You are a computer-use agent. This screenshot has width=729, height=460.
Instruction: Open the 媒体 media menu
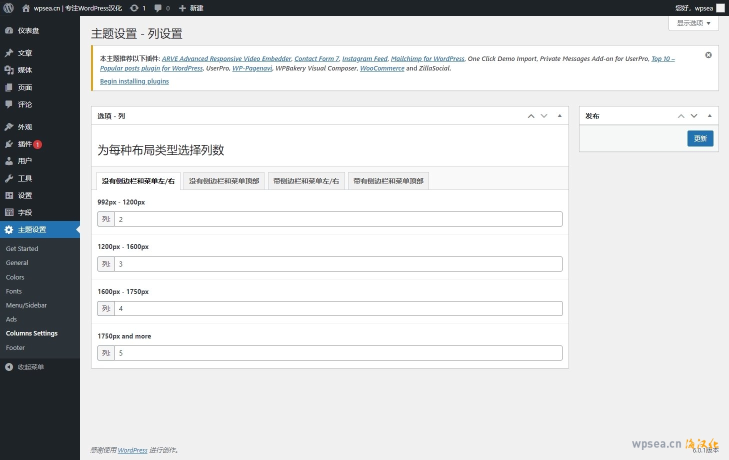(40, 70)
